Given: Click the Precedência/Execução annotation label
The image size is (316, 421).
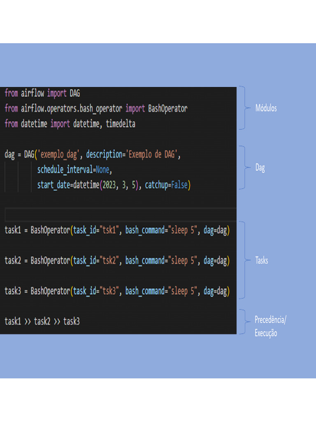Looking at the screenshot, I should tap(270, 326).
